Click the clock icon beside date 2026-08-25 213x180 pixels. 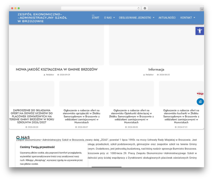point(158,75)
